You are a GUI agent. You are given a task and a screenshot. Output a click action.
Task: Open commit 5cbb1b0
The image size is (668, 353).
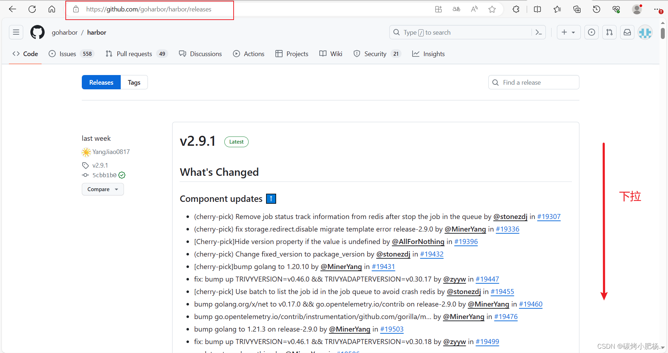click(104, 175)
